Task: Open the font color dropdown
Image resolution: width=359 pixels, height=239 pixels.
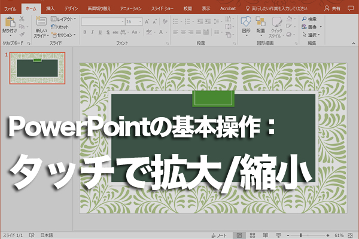Action: point(166,32)
